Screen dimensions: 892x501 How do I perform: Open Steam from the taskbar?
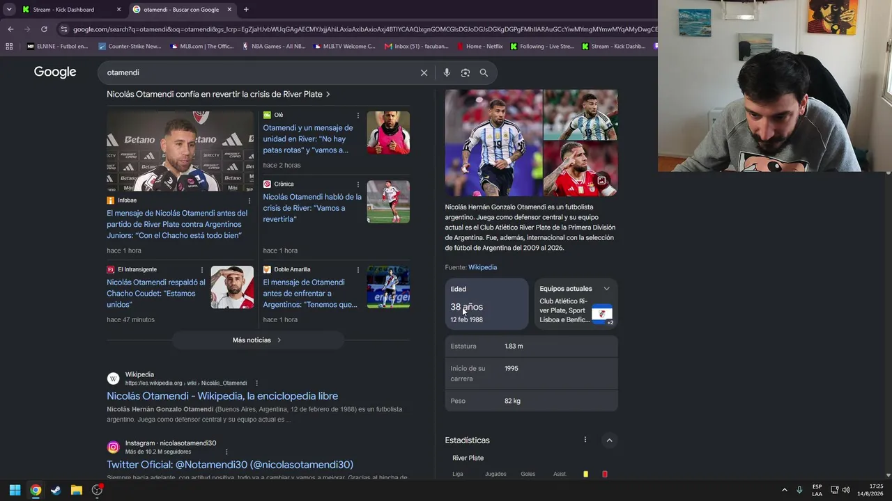56,490
